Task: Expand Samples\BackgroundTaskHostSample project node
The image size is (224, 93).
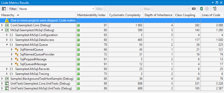Action: coord(2,79)
